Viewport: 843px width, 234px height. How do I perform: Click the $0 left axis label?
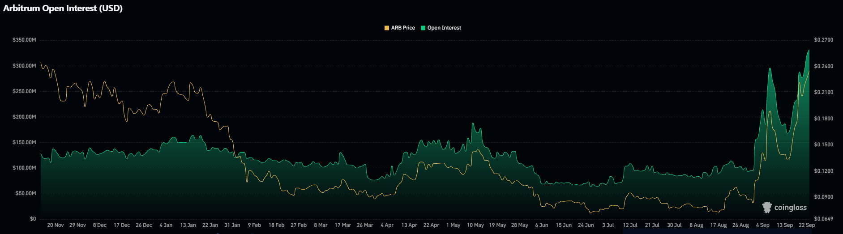pyautogui.click(x=33, y=219)
